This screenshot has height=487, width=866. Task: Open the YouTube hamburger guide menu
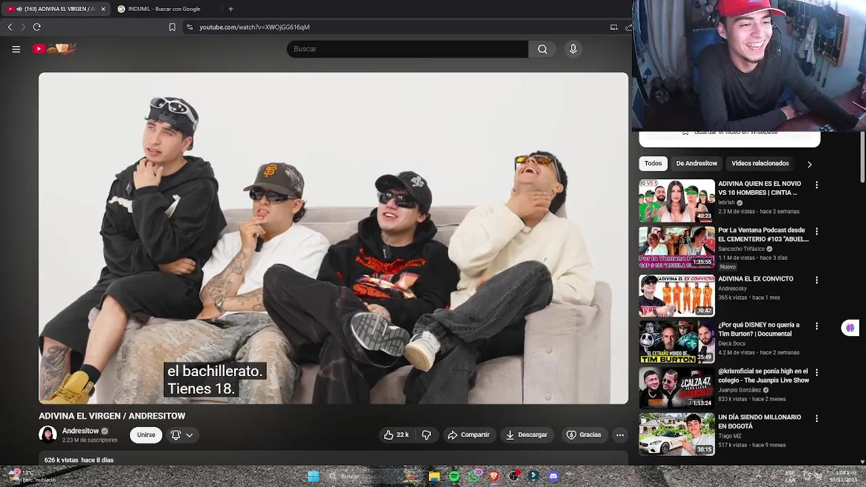coord(16,49)
